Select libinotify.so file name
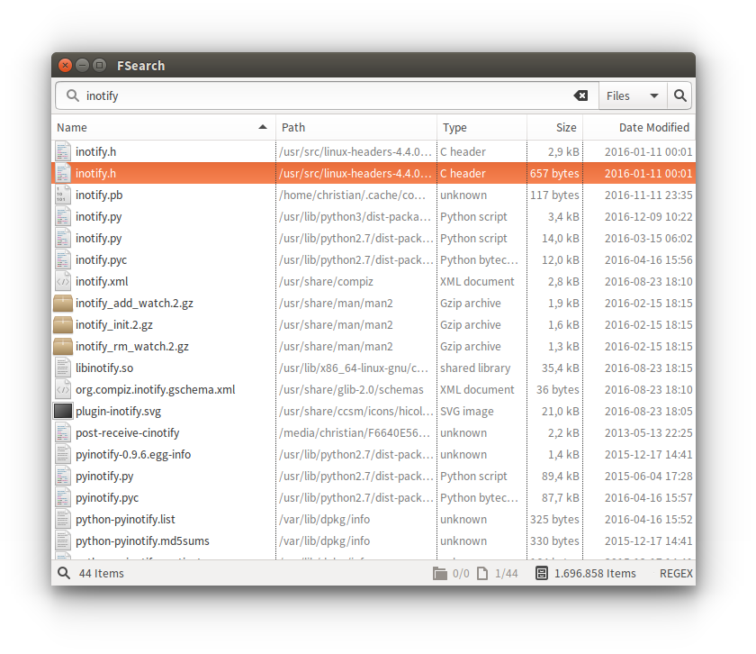The height and width of the screenshot is (654, 756). point(104,368)
